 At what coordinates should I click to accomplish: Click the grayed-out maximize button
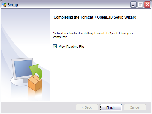(x=140, y=5)
